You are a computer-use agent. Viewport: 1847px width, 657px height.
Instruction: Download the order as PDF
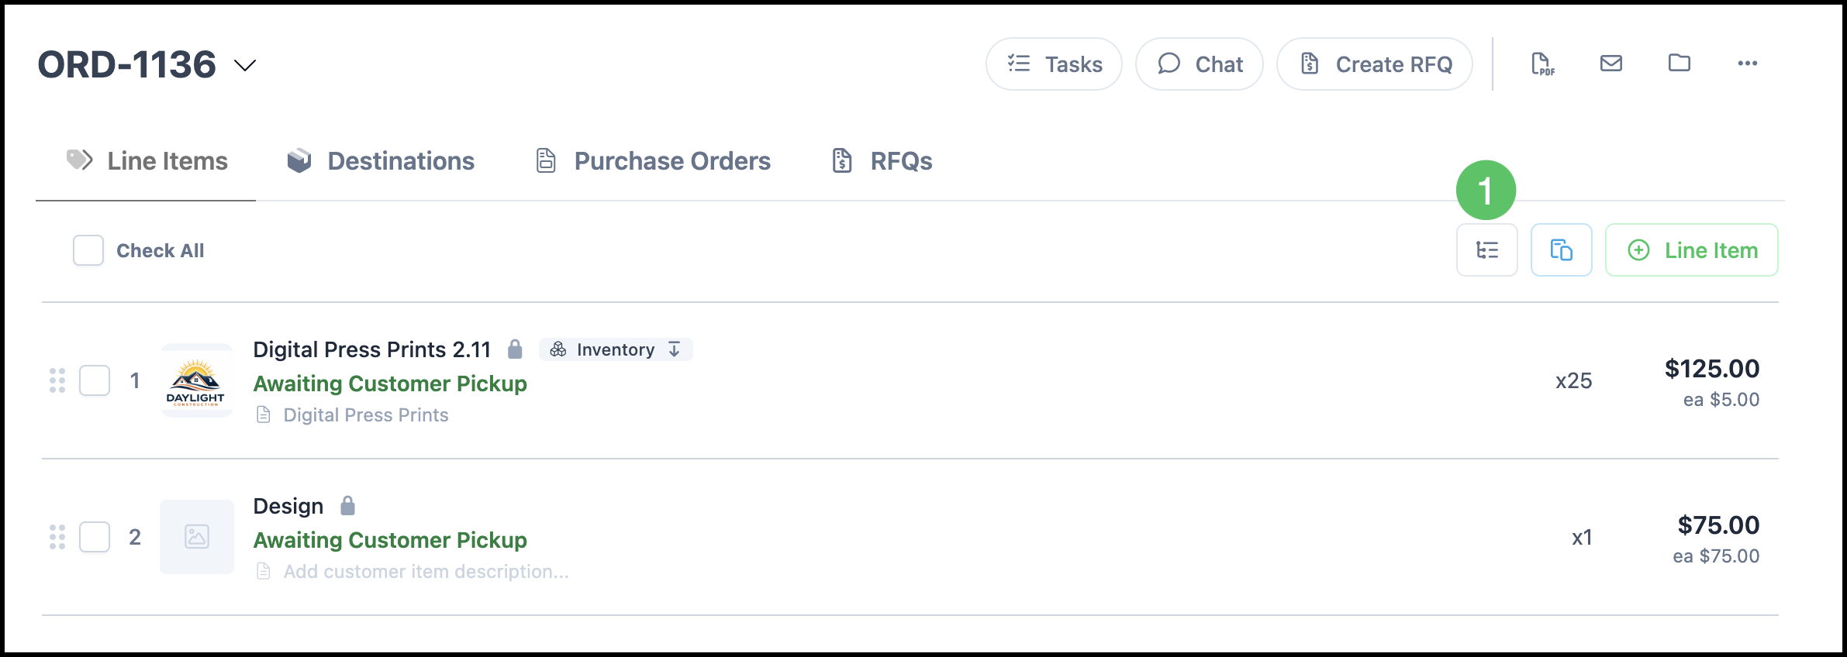coord(1542,64)
